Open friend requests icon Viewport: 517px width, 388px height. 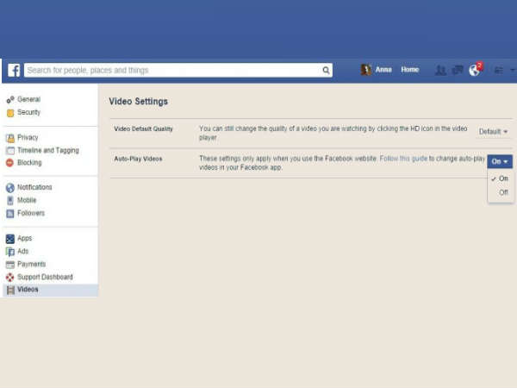click(x=440, y=71)
